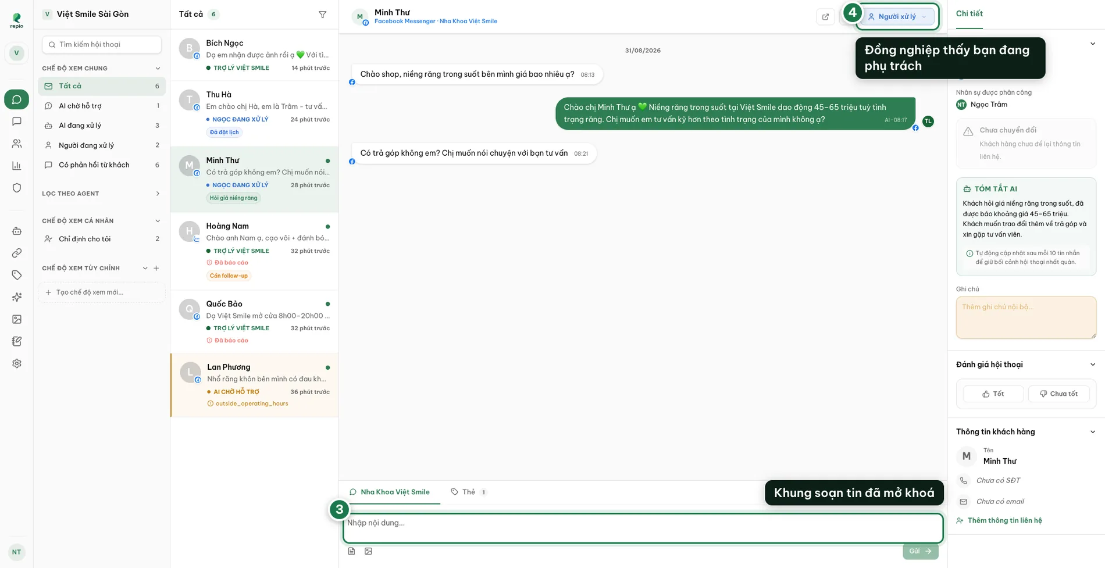The image size is (1105, 568).
Task: Open conversation in external window icon
Action: pyautogui.click(x=825, y=17)
